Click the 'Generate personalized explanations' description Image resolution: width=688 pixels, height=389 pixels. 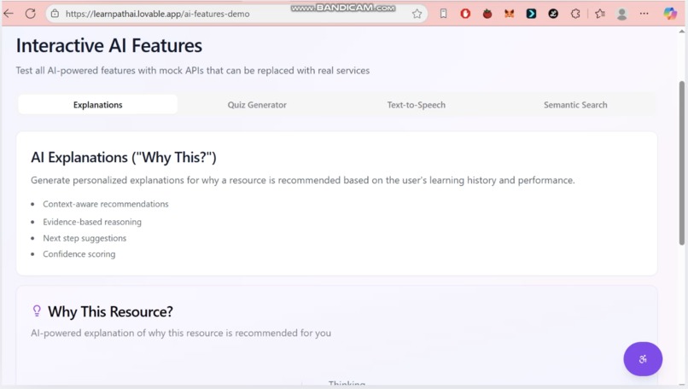point(303,180)
